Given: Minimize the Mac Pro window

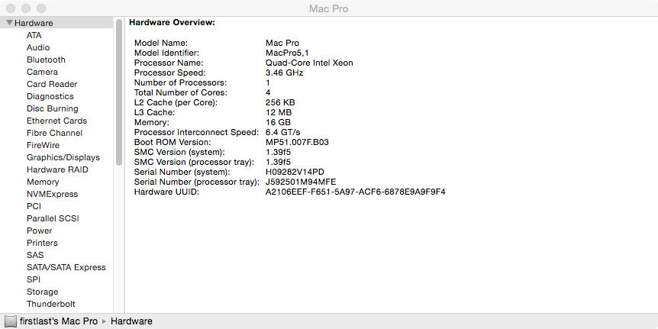Looking at the screenshot, I should click(x=26, y=8).
